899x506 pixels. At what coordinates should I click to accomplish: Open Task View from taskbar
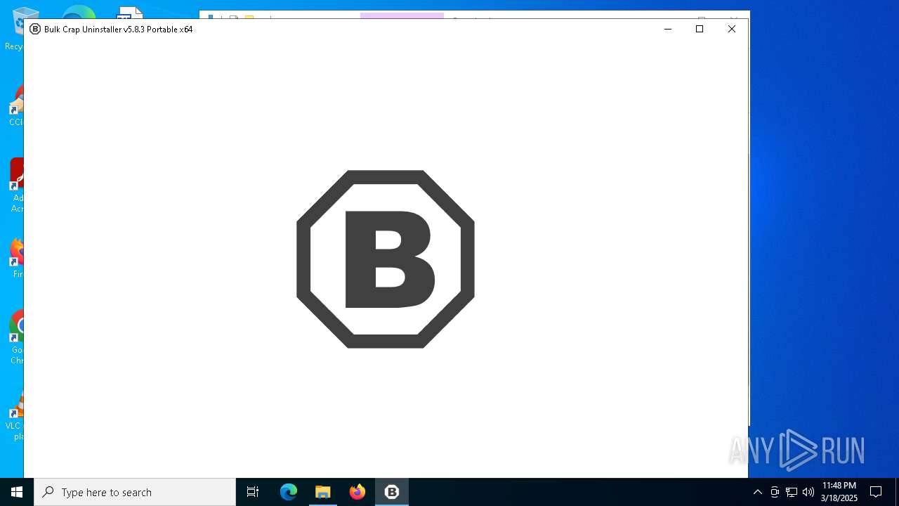tap(253, 492)
